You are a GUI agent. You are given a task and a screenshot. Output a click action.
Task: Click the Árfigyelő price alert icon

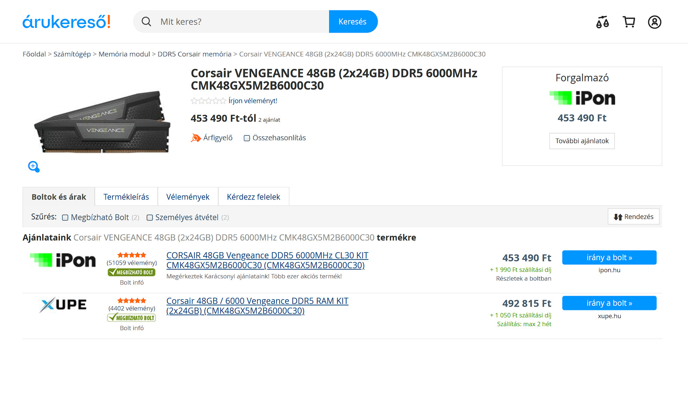[196, 138]
